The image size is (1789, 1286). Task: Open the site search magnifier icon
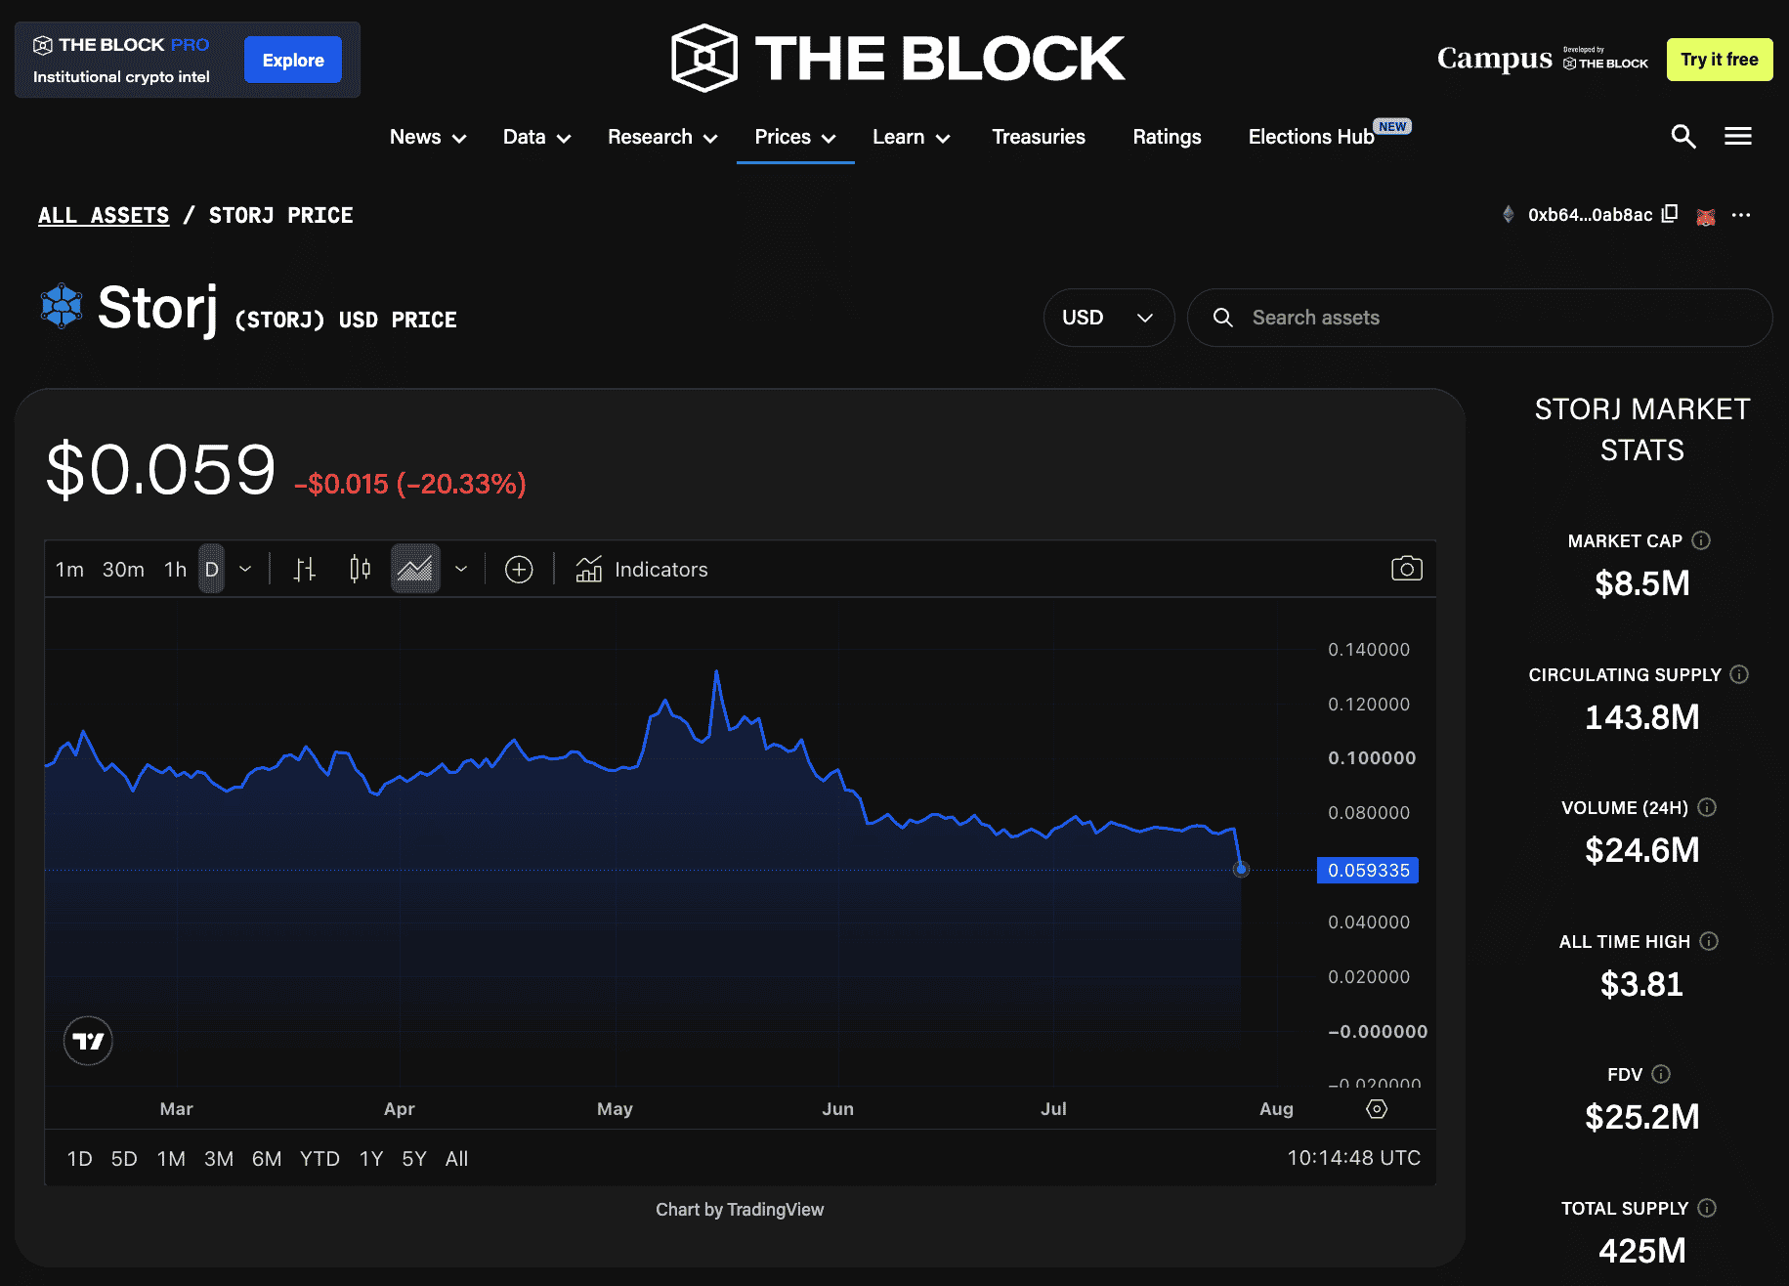1683,137
